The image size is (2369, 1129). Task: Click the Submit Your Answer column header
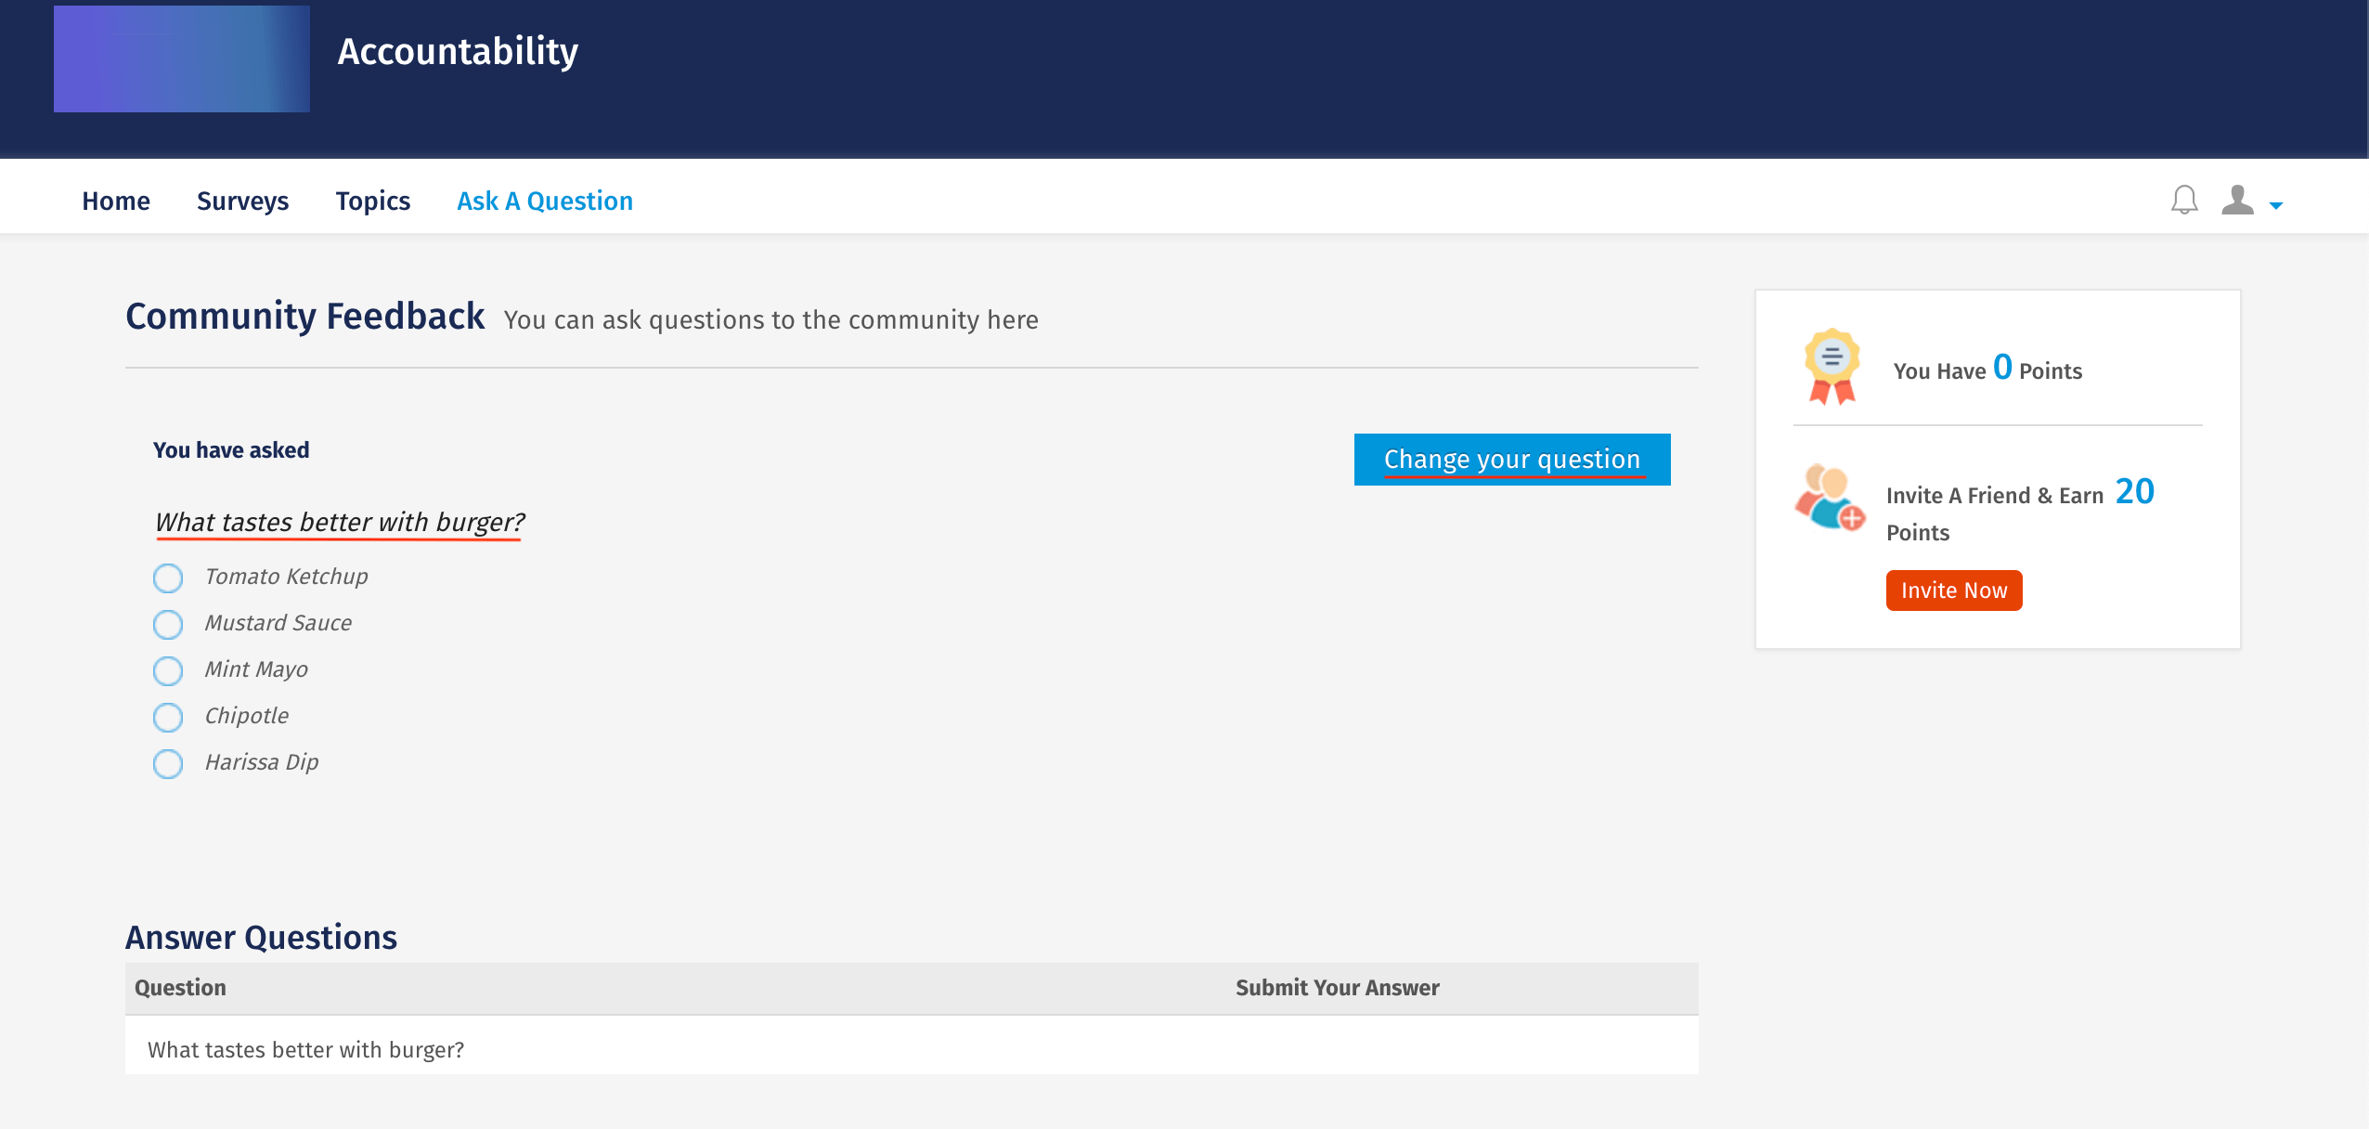click(x=1337, y=988)
